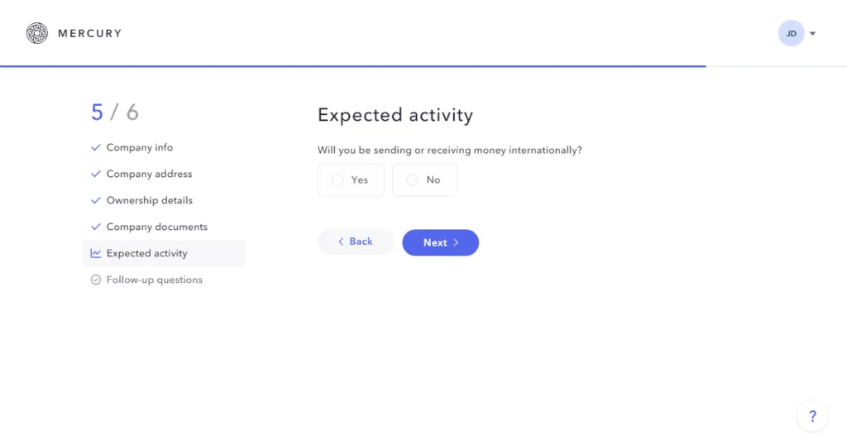
Task: Click the blue progress bar at top
Action: tap(352, 65)
